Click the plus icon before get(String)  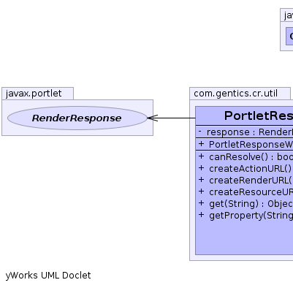201,203
